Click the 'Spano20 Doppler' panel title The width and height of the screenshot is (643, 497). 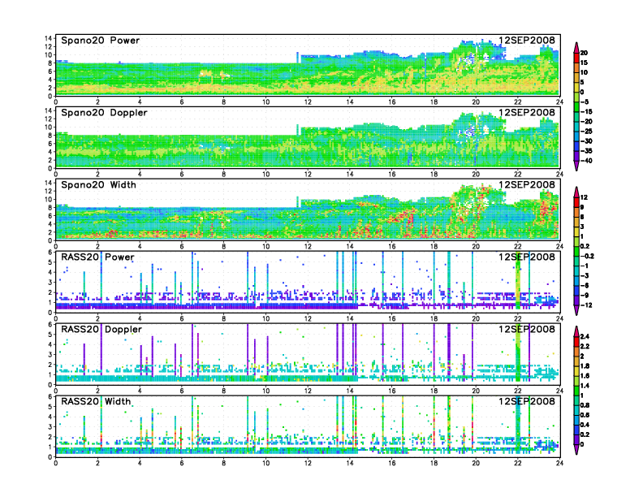click(104, 112)
